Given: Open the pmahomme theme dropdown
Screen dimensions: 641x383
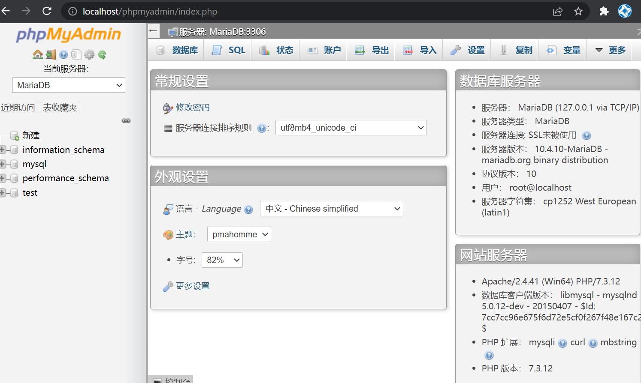Looking at the screenshot, I should 239,234.
